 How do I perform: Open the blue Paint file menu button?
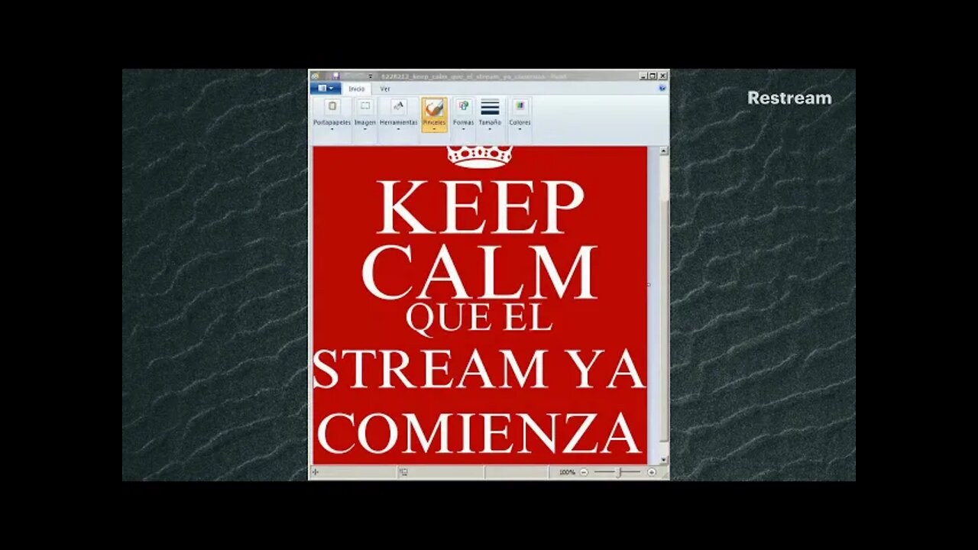pyautogui.click(x=325, y=89)
